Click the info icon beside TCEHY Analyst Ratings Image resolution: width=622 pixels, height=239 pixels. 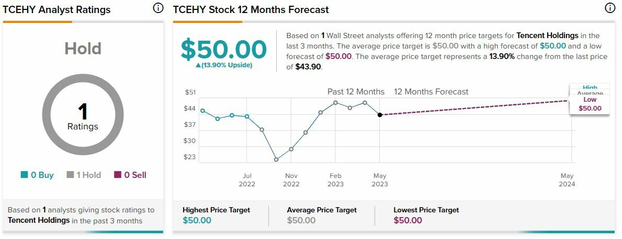(158, 8)
